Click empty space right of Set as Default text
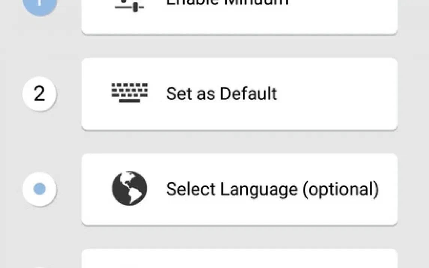Image resolution: width=429 pixels, height=268 pixels. pos(337,94)
